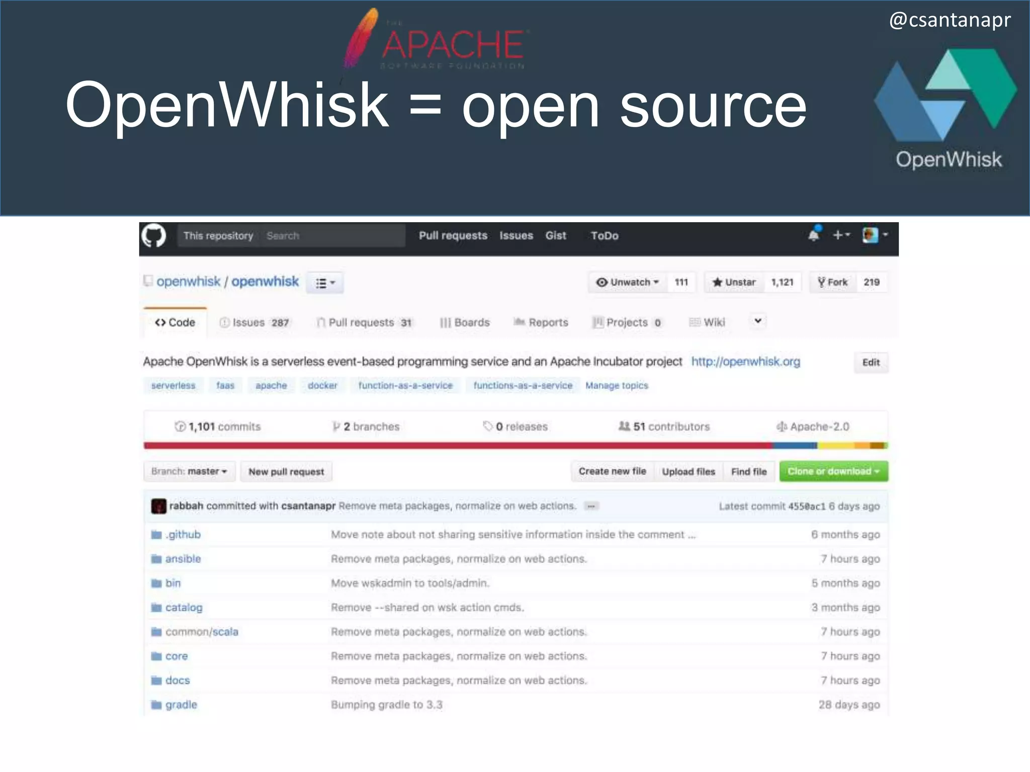Go to Issues in the top navigation
Screen dimensions: 1030x772
point(516,236)
